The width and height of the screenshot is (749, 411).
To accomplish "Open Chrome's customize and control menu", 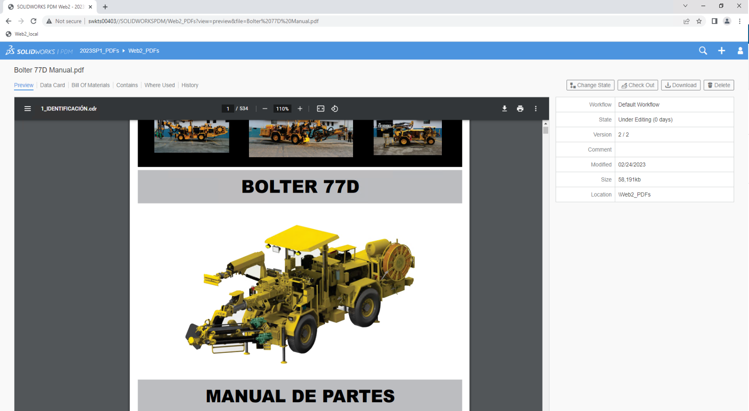I will (740, 21).
